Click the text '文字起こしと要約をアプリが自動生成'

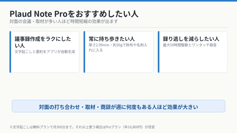point(45,52)
